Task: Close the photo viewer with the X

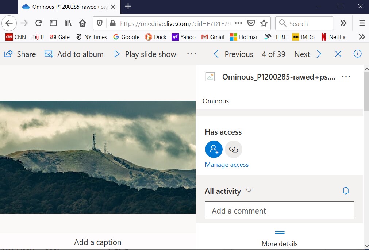Action: tap(338, 54)
